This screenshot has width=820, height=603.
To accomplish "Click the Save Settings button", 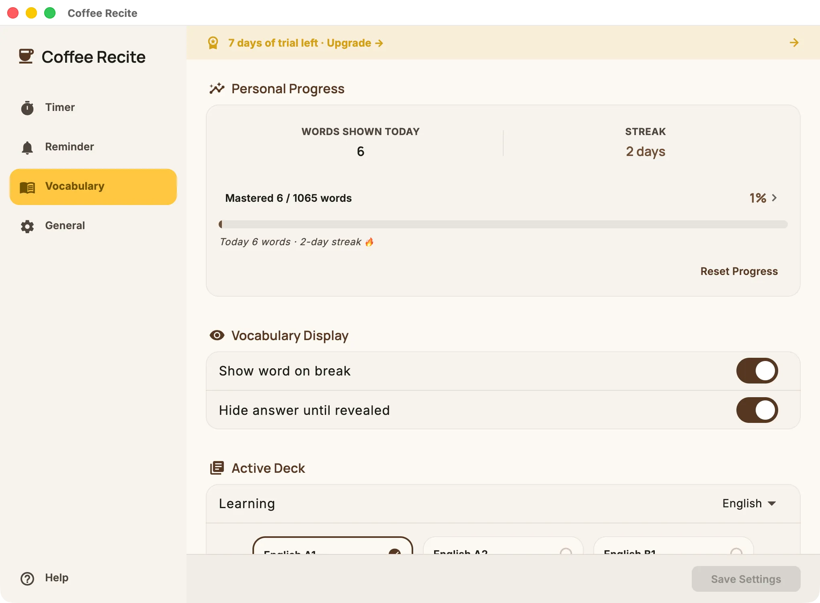I will [746, 579].
